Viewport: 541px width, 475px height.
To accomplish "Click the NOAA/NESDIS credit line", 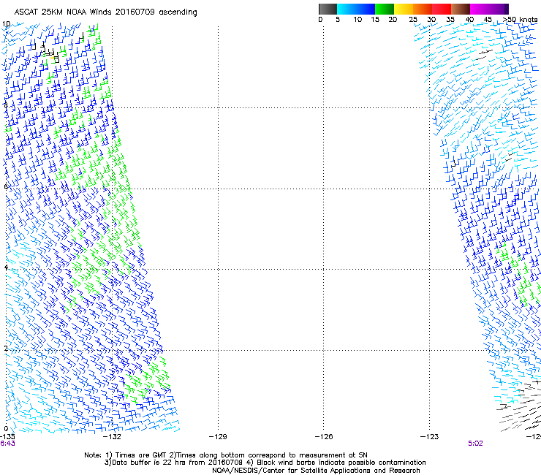I will pyautogui.click(x=316, y=471).
